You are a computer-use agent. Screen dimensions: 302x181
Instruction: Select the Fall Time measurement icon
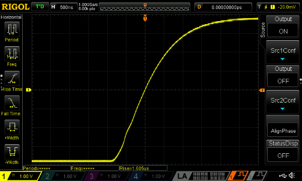(x=12, y=103)
